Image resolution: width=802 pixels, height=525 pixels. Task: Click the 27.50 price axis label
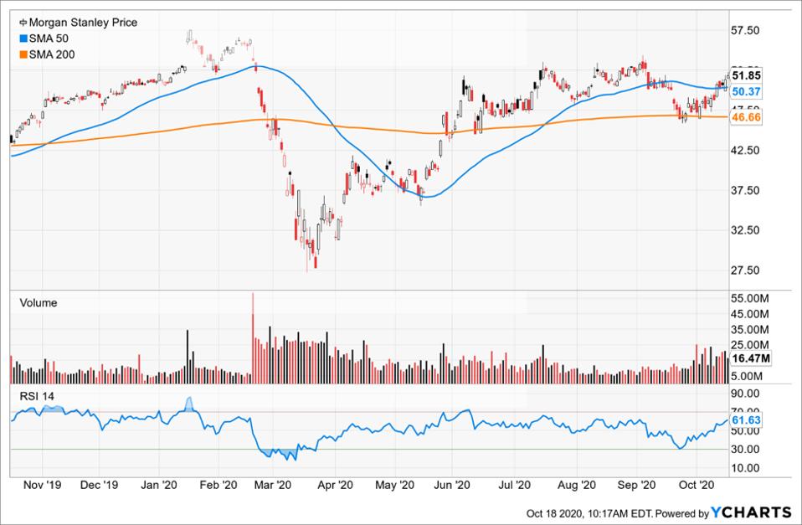tap(745, 270)
